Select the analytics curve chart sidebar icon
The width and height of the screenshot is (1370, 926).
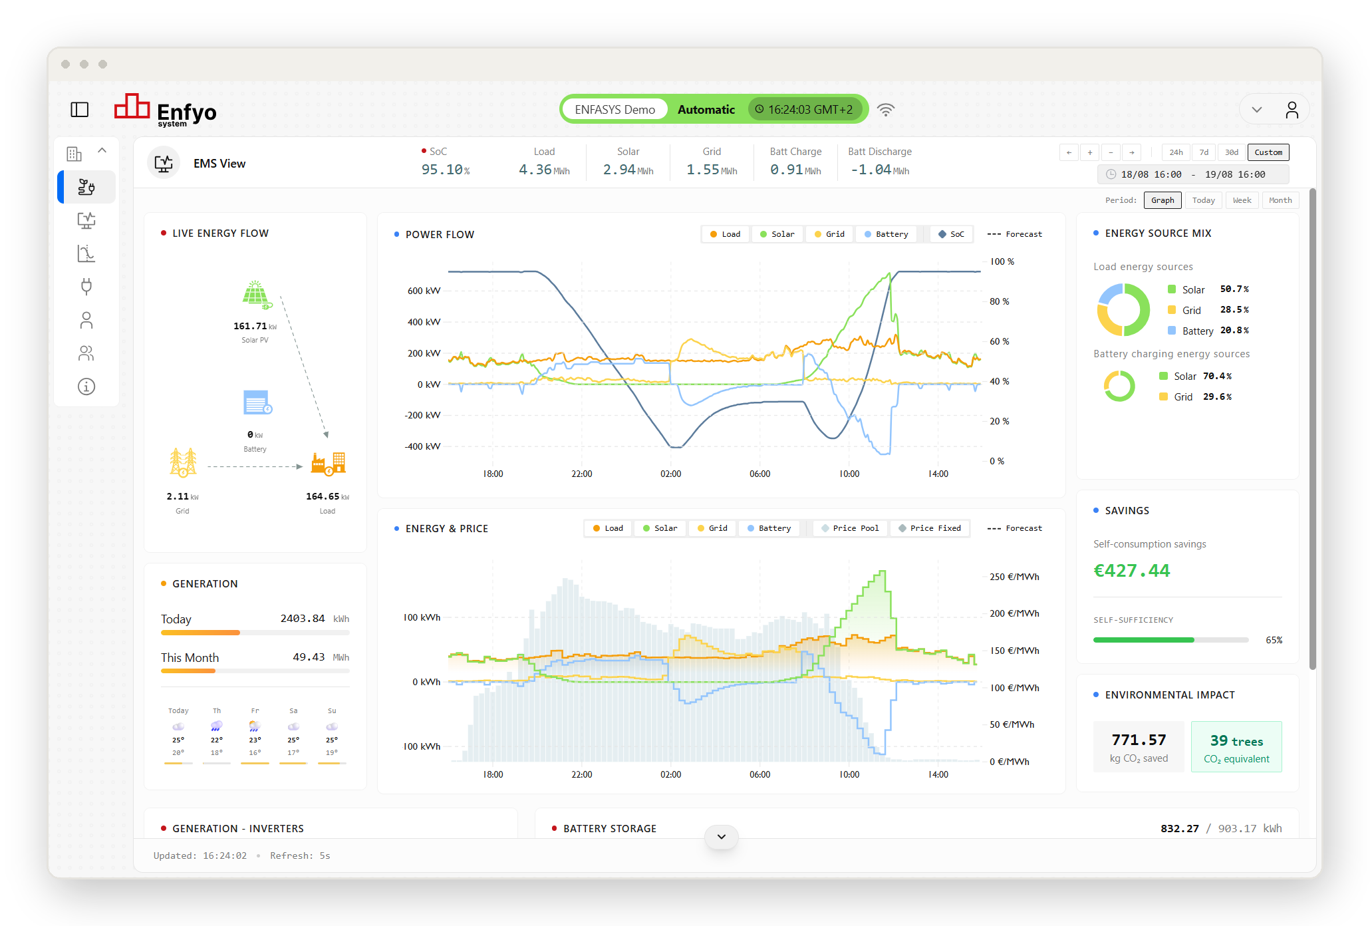point(86,253)
